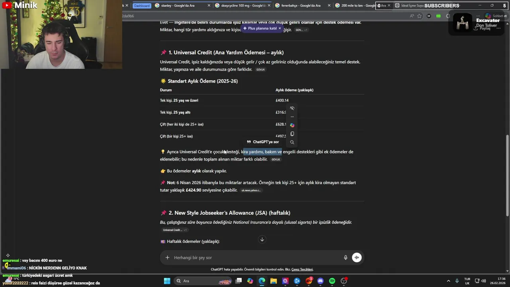Click heading "1. Universal Credit"
The height and width of the screenshot is (287, 510).
tap(226, 53)
